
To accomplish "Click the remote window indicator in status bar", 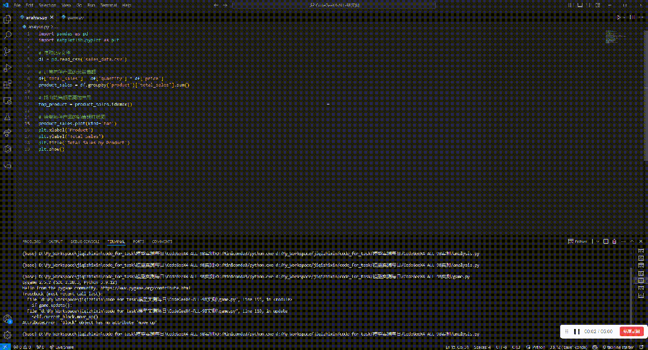I will pyautogui.click(x=5, y=347).
